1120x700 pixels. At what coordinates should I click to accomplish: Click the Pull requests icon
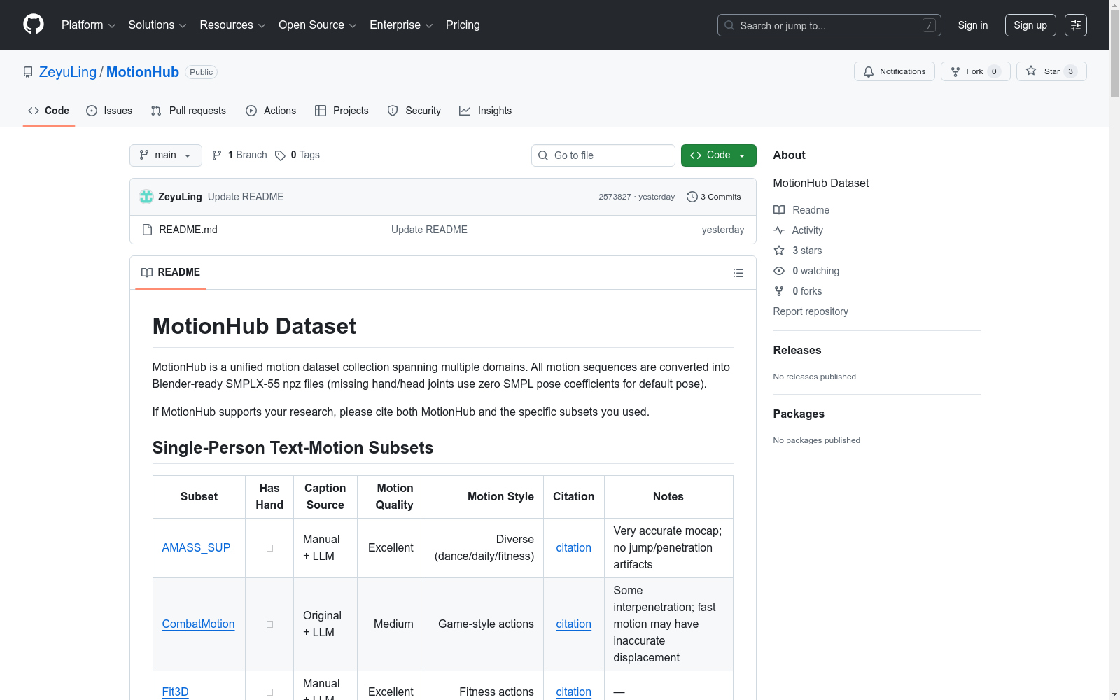[x=156, y=111]
